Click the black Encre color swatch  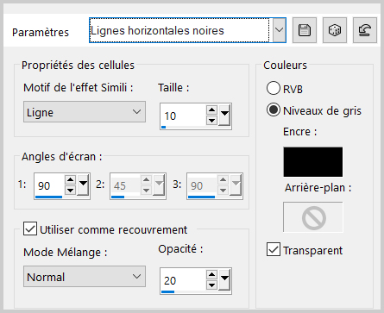(x=313, y=162)
